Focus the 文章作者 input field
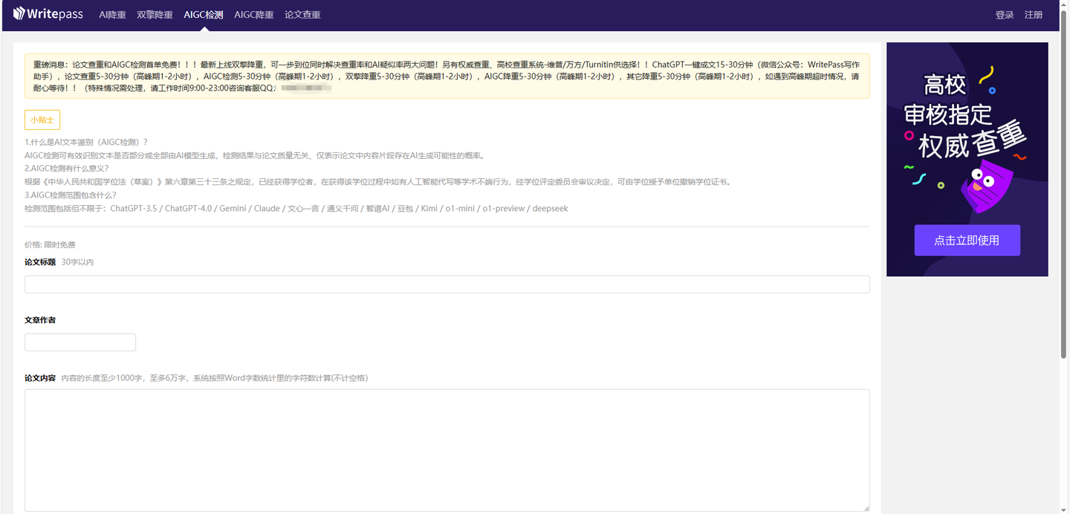The image size is (1070, 514). pyautogui.click(x=80, y=342)
